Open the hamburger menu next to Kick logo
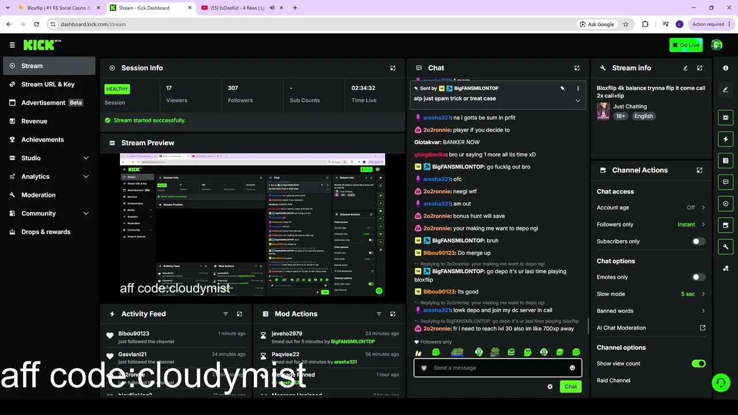Screen dimensions: 738x415 click(12, 45)
